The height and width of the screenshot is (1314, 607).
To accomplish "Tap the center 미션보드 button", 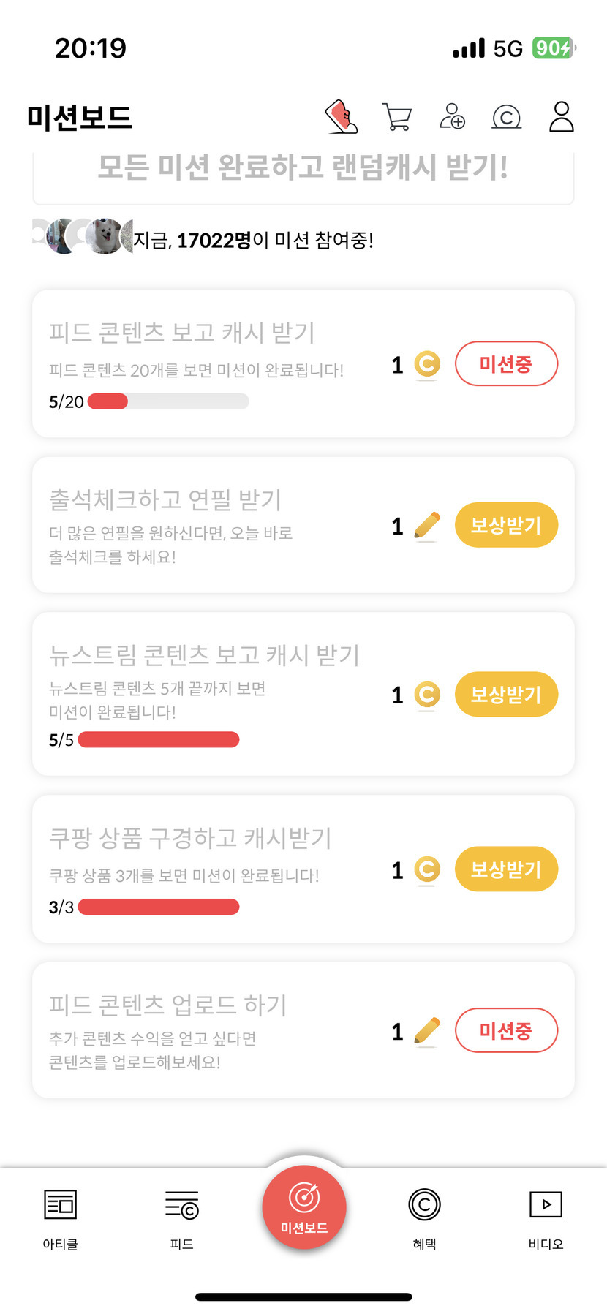I will (x=304, y=1207).
